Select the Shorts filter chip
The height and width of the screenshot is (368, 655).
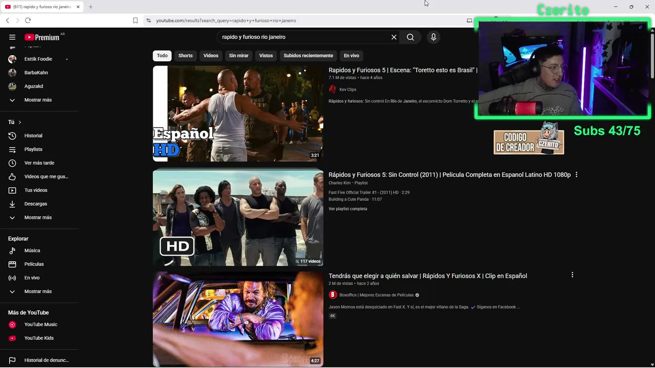[185, 56]
